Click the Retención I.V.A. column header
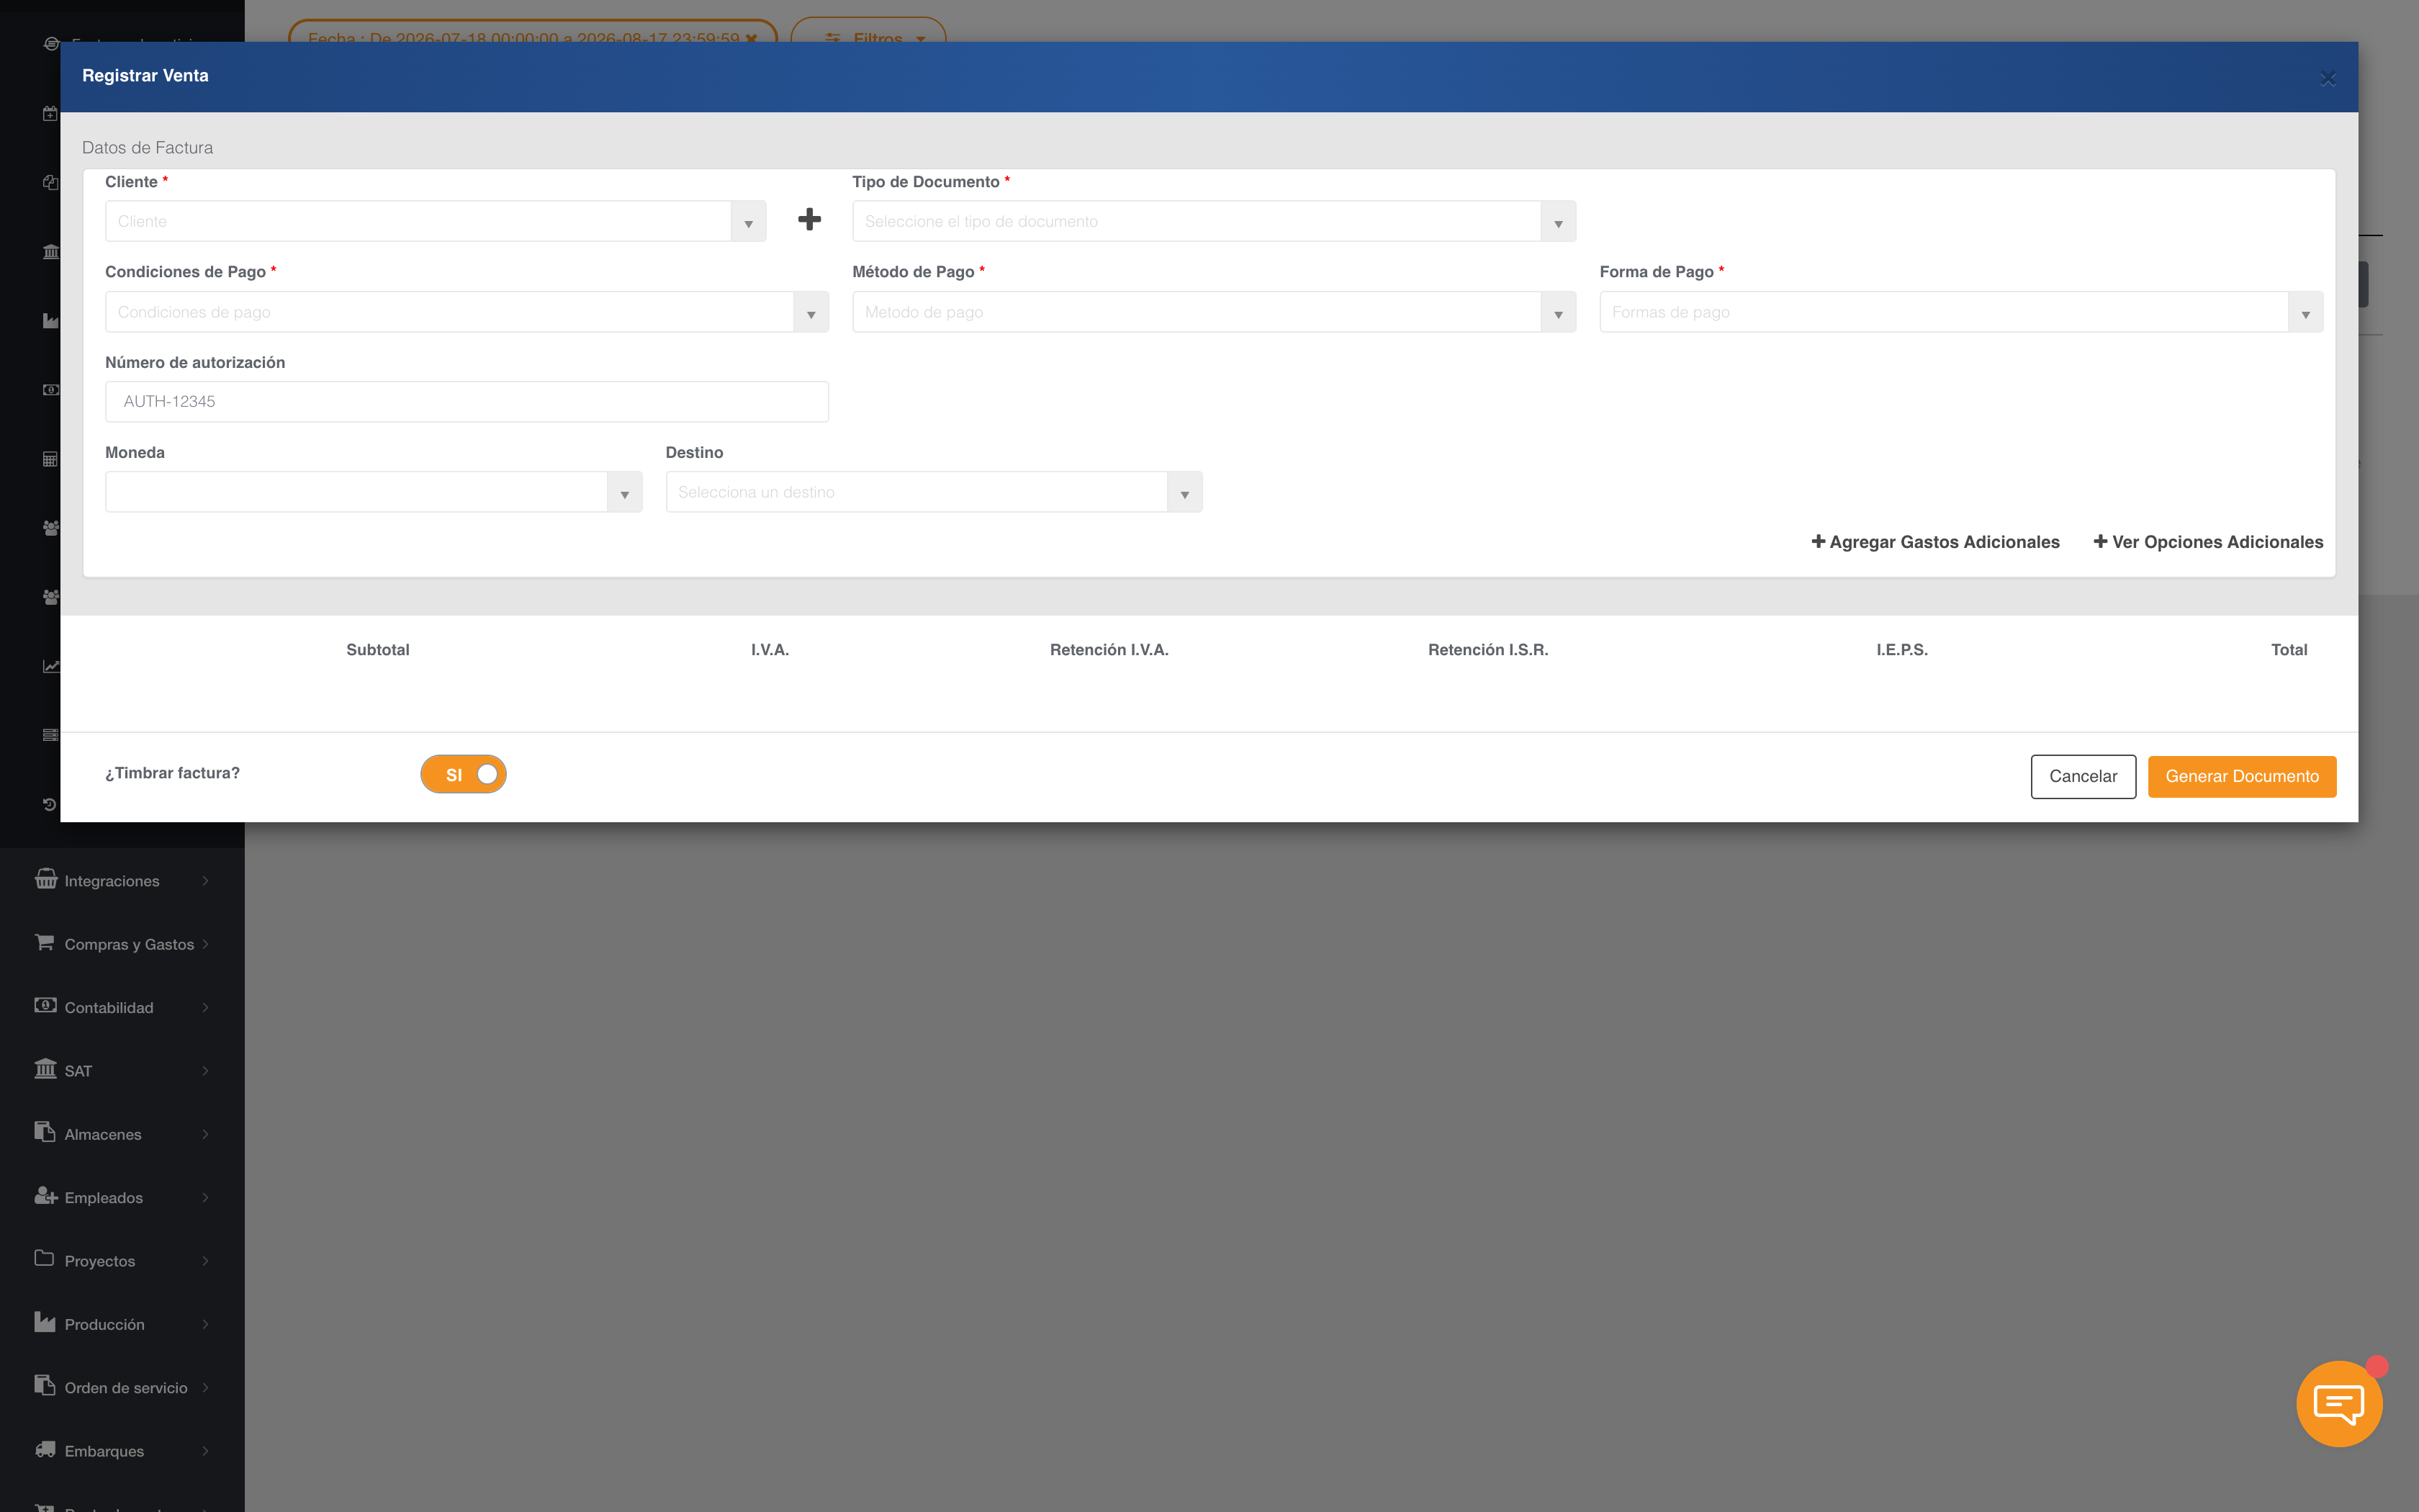The image size is (2419, 1512). coord(1109,650)
